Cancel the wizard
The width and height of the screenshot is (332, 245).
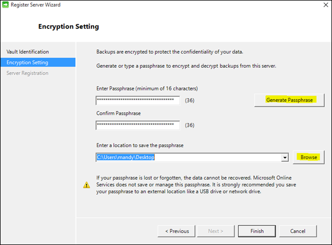tap(298, 231)
